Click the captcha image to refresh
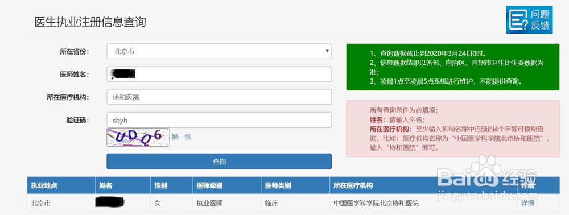This screenshot has height=215, width=569. tap(138, 137)
